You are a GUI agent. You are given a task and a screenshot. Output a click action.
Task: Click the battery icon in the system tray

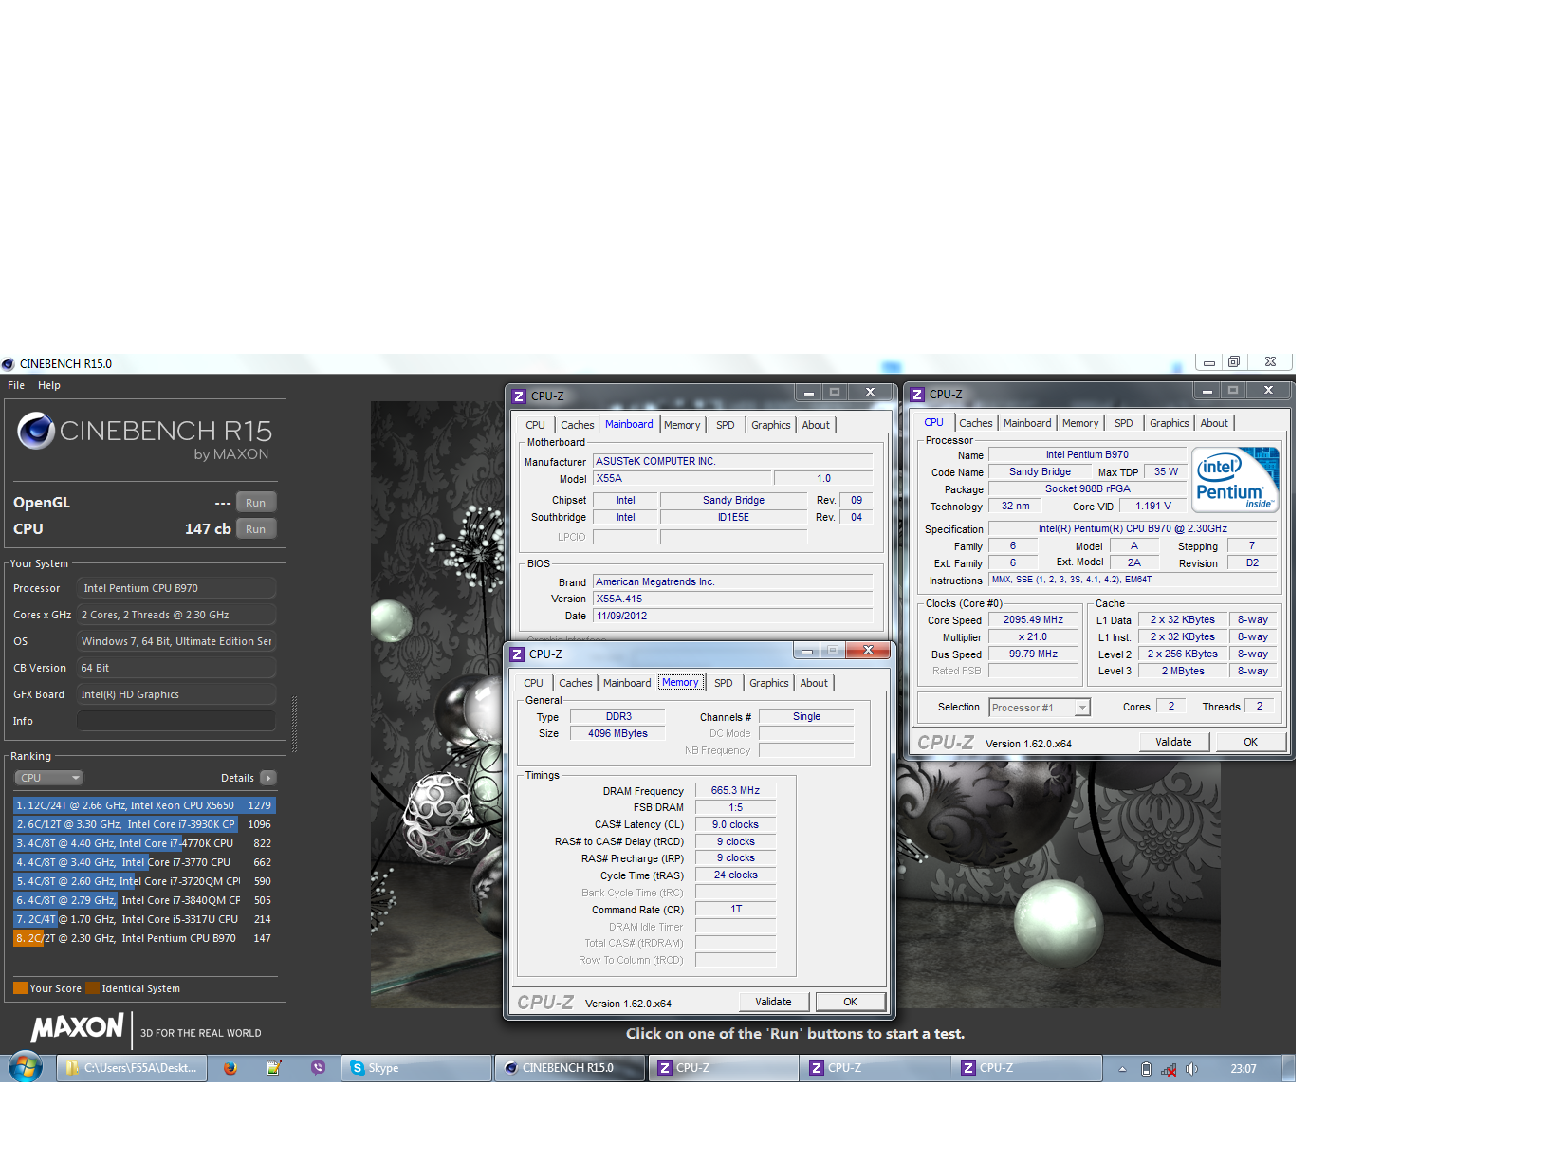point(1146,1069)
